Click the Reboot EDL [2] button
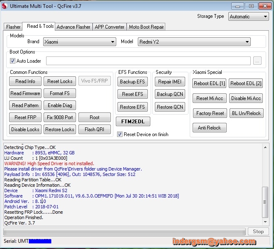 point(246,83)
